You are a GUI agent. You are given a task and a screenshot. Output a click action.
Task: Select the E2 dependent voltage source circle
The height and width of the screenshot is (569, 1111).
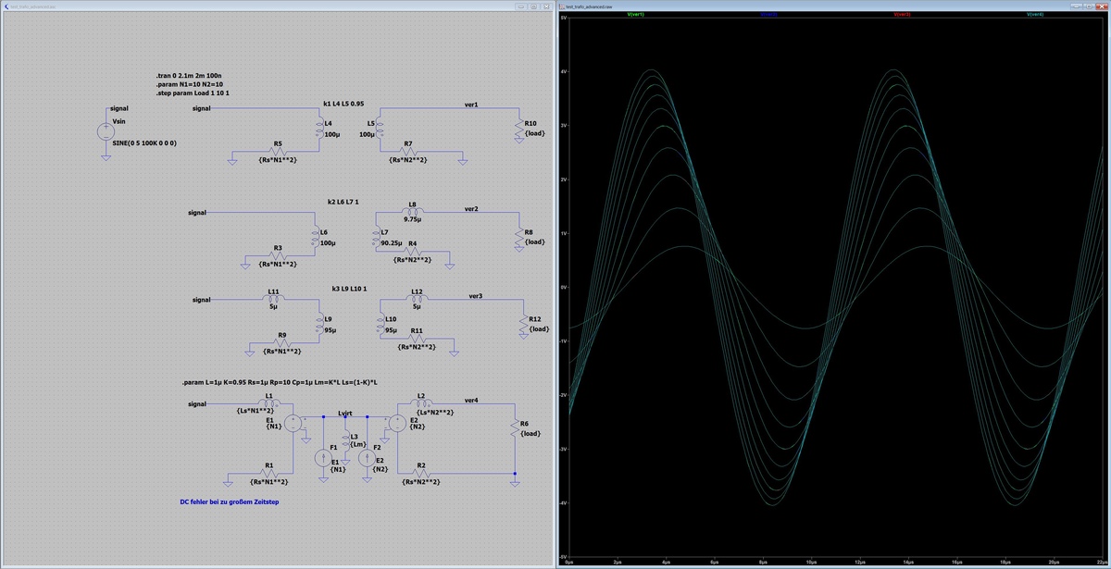(x=396, y=423)
